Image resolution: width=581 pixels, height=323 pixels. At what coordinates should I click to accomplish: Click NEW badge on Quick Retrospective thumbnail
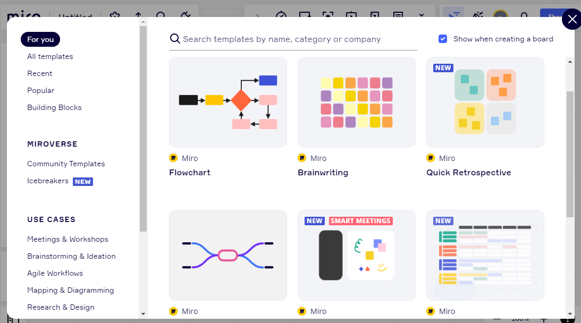pyautogui.click(x=443, y=68)
